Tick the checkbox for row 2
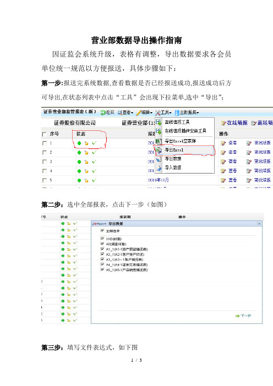The image size is (273, 386). tap(45, 152)
